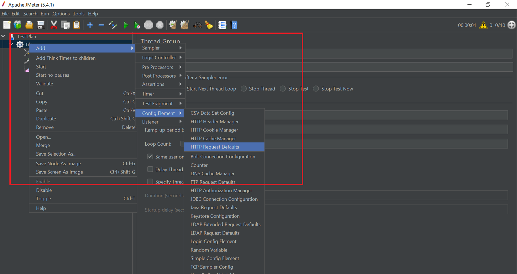The width and height of the screenshot is (517, 274).
Task: Click the Clear All toolbar icon
Action: 184,25
